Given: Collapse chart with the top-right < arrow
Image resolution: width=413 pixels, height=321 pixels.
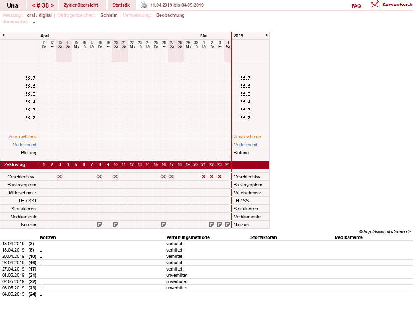Looking at the screenshot, I should (x=266, y=35).
